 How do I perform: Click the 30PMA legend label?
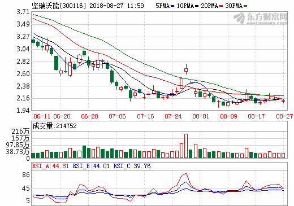(x=234, y=6)
